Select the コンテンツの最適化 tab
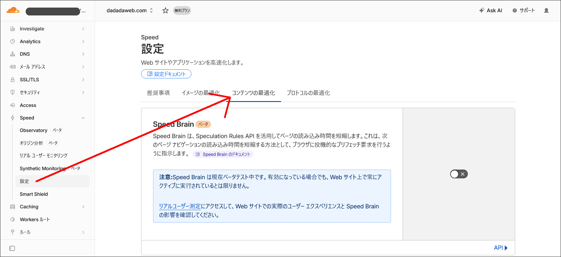Image resolution: width=561 pixels, height=257 pixels. click(254, 93)
